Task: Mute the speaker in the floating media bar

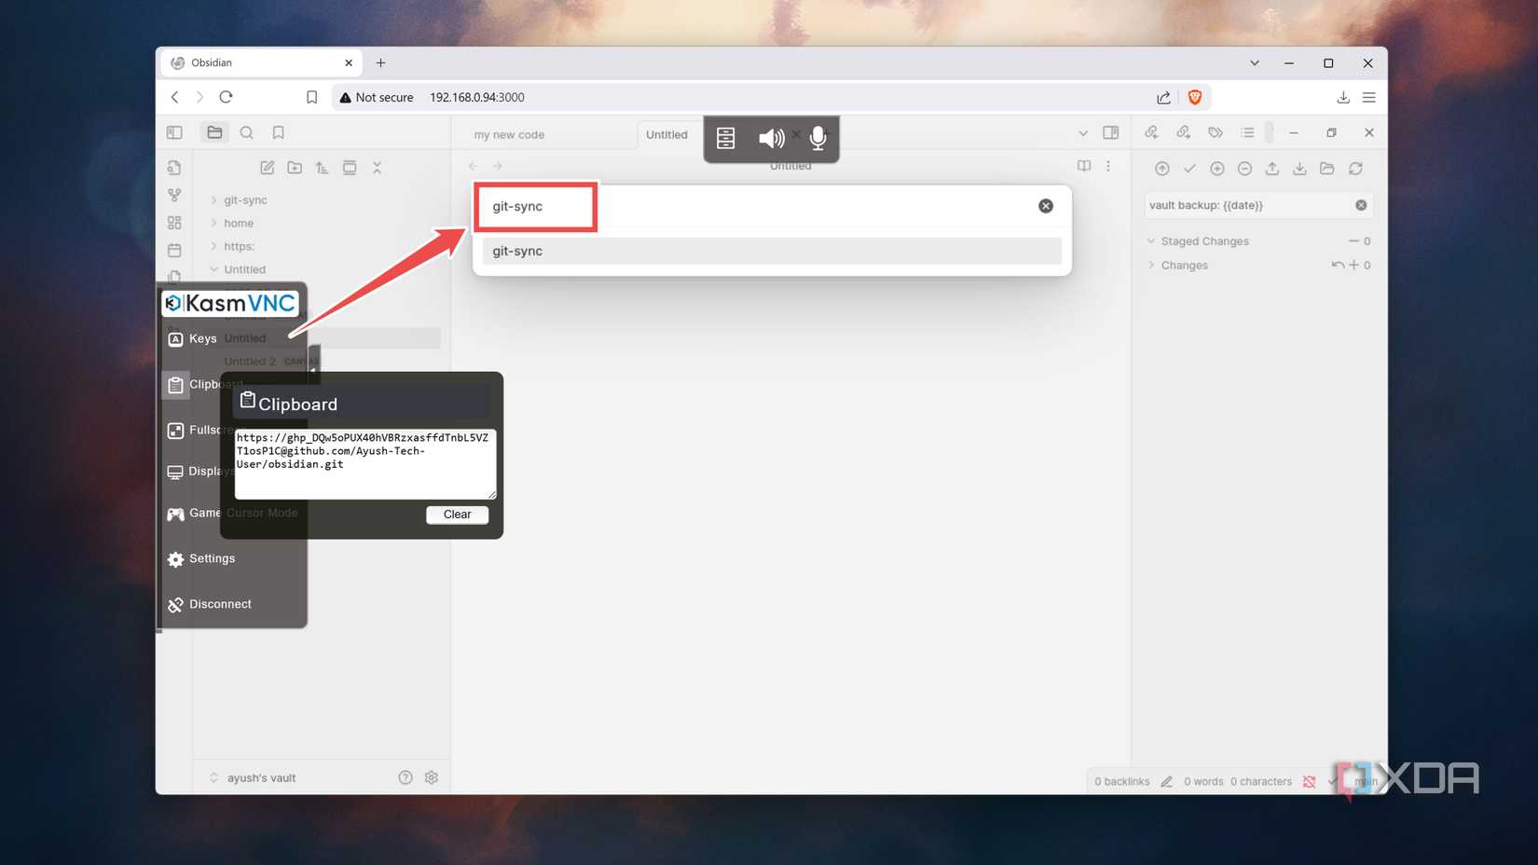Action: [771, 138]
